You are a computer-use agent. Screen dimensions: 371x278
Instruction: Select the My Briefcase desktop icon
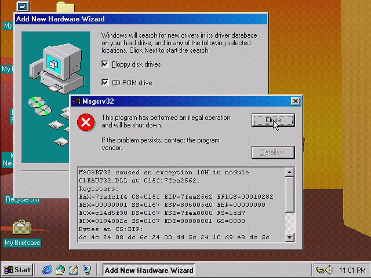coord(22,227)
